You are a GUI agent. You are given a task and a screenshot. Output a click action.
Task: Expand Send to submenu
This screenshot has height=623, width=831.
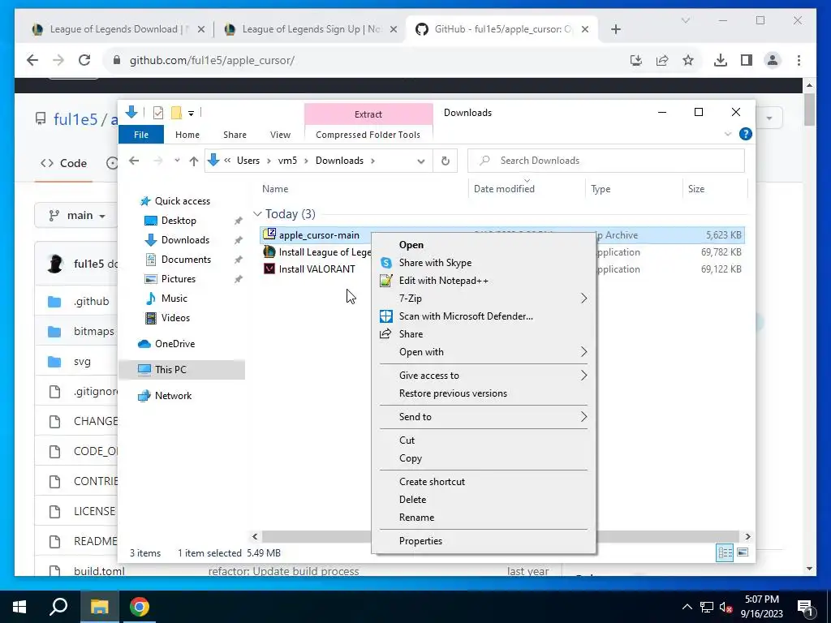tap(583, 416)
